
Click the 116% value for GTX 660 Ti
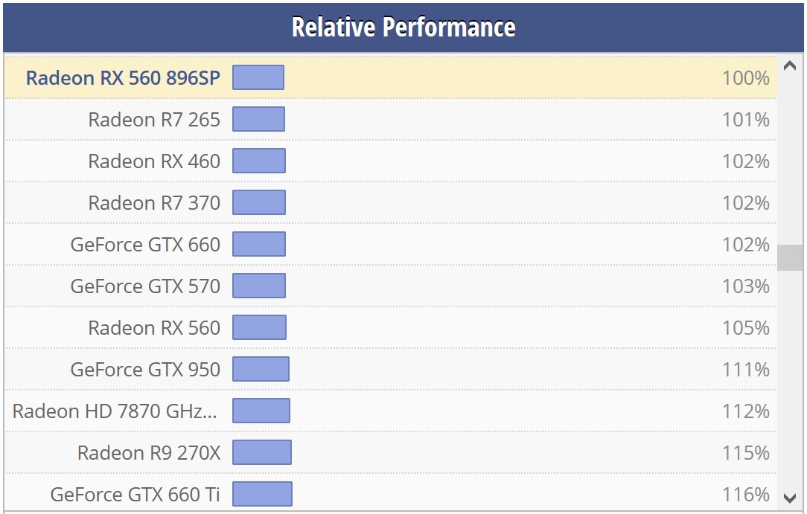pyautogui.click(x=746, y=494)
